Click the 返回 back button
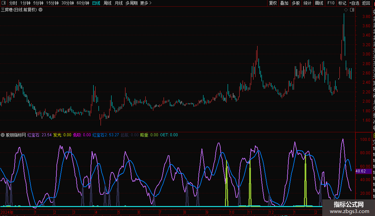375x216 pixels. coord(366,3)
